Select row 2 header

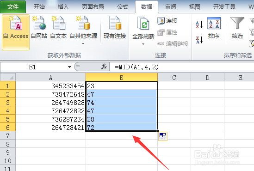8,94
